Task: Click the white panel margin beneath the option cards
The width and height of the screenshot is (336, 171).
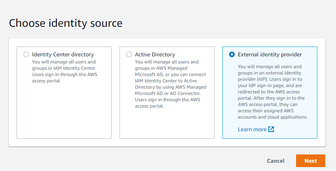Action: click(x=167, y=142)
